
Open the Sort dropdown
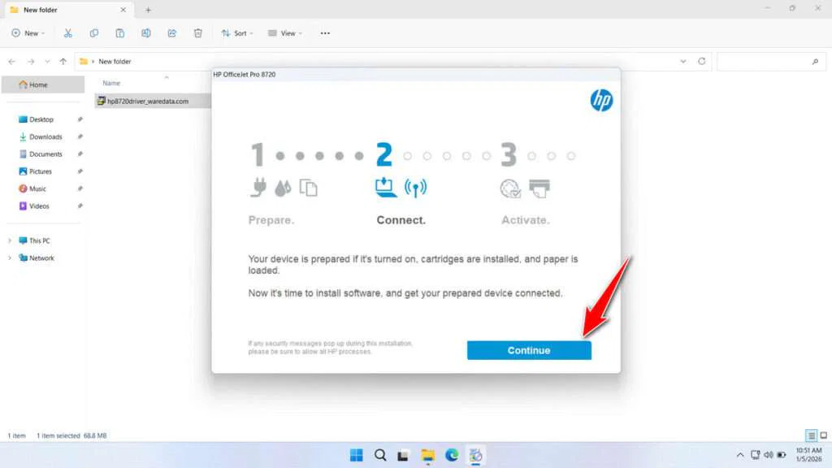pos(237,32)
